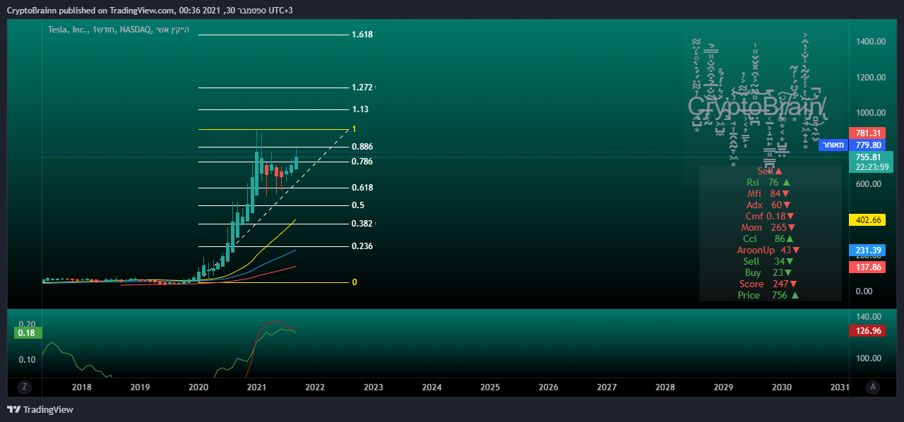The width and height of the screenshot is (904, 422).
Task: Select the 0.786 Fibonacci level label
Action: coord(362,162)
